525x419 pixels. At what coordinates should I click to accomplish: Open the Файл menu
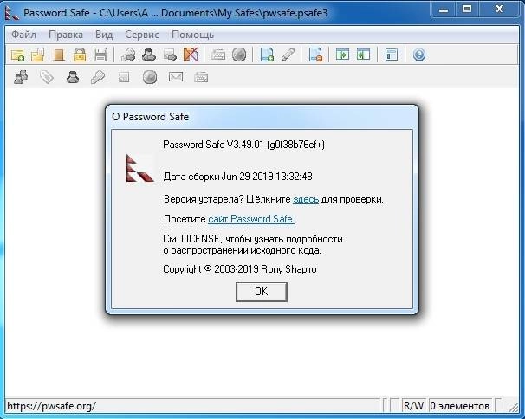[23, 35]
